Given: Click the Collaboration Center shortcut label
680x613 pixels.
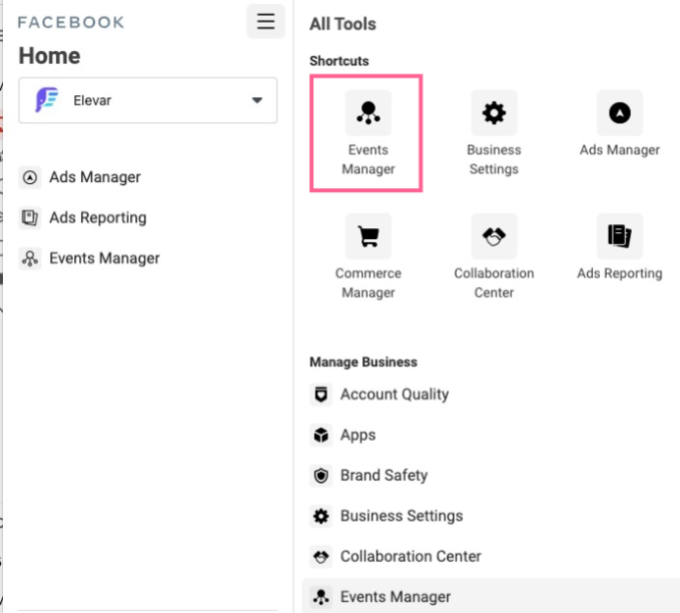Looking at the screenshot, I should point(494,283).
